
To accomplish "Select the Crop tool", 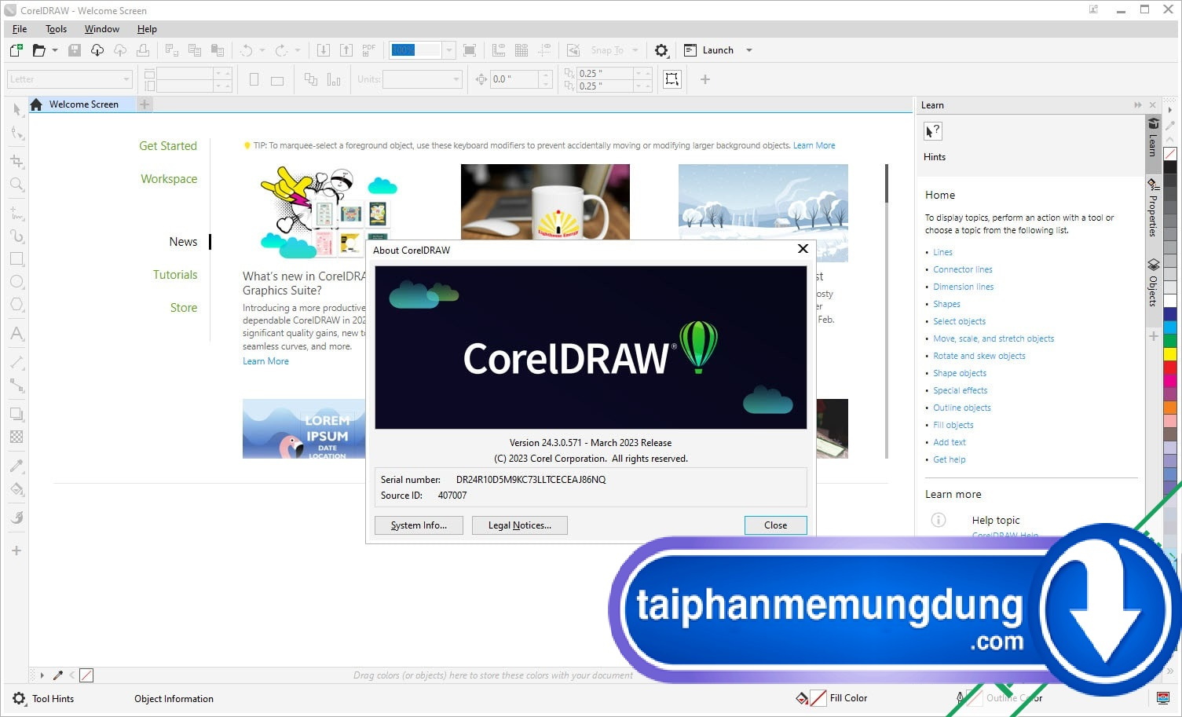I will 16,161.
